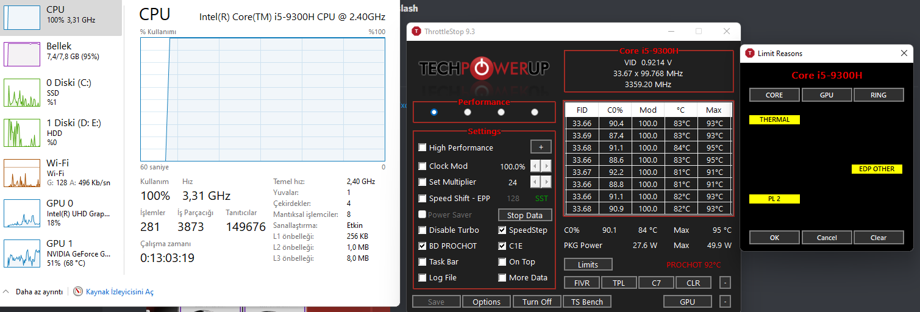Click the Resource Monitor icon beside the link
This screenshot has height=312, width=920.
pyautogui.click(x=78, y=292)
